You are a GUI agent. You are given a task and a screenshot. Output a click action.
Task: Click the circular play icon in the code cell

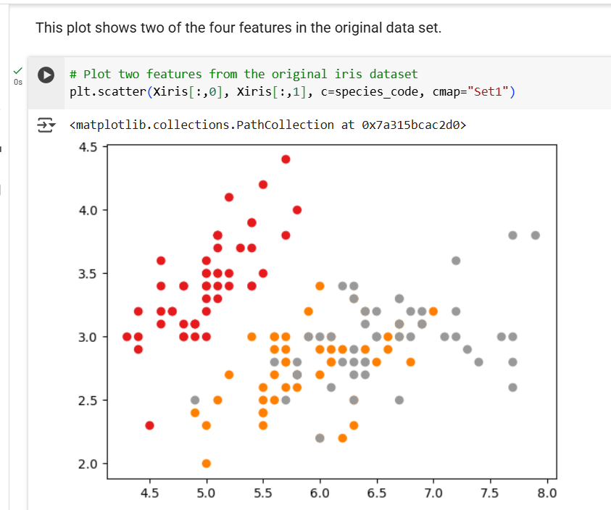45,74
